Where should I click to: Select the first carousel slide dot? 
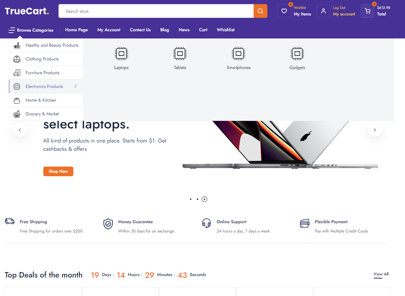click(x=191, y=199)
